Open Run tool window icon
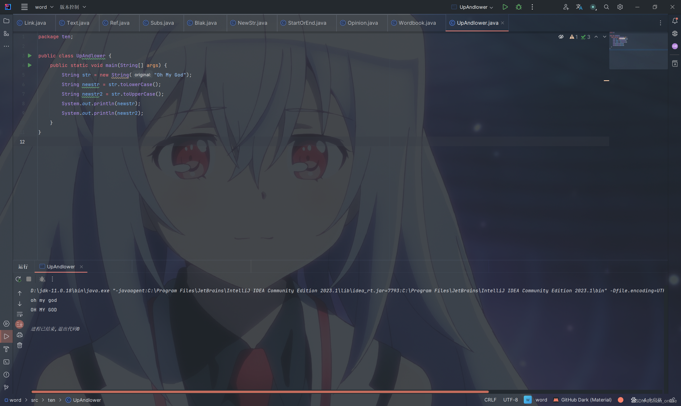 tap(6, 336)
